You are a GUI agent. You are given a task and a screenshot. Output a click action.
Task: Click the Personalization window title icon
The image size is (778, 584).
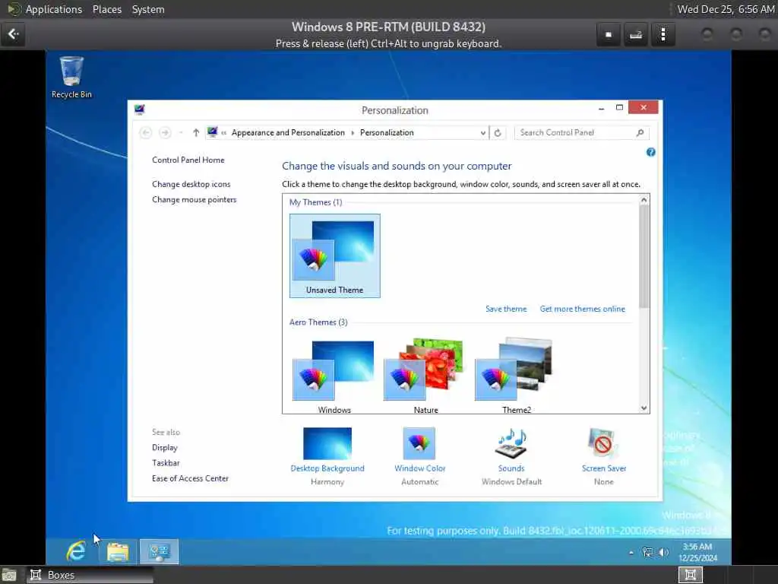140,109
